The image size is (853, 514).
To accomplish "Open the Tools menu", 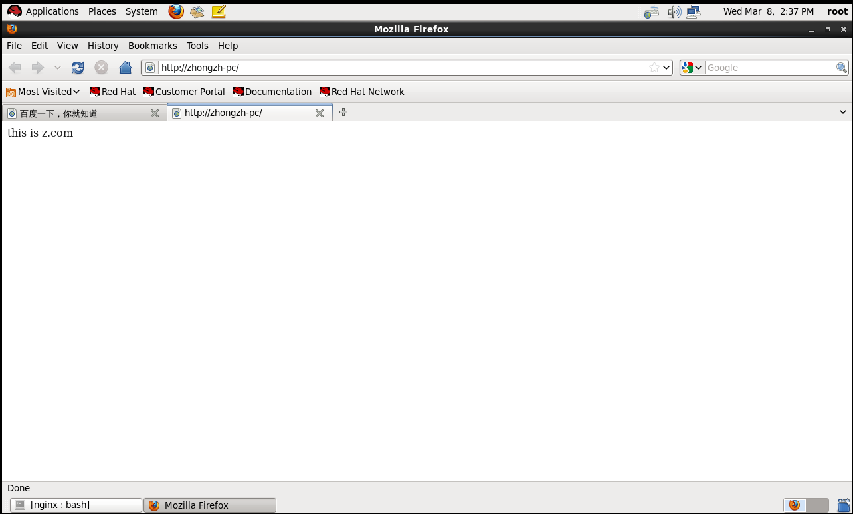I will pyautogui.click(x=197, y=46).
